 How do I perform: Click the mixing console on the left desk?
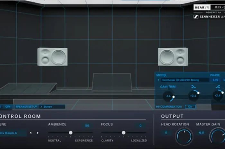(x=28, y=88)
